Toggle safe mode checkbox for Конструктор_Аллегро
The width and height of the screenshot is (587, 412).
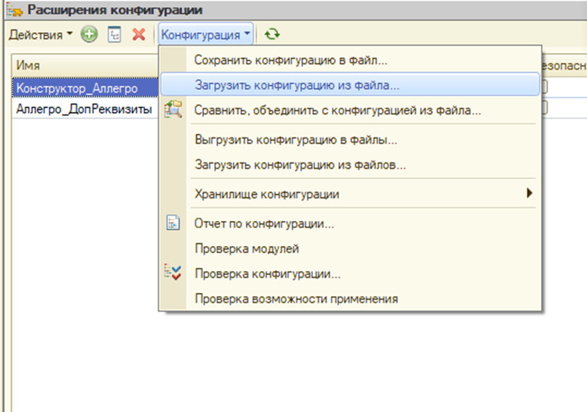[x=544, y=87]
